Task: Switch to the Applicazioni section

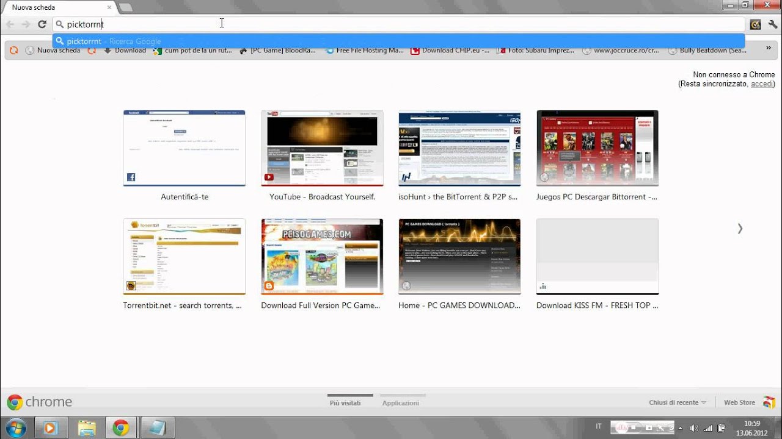Action: [401, 402]
